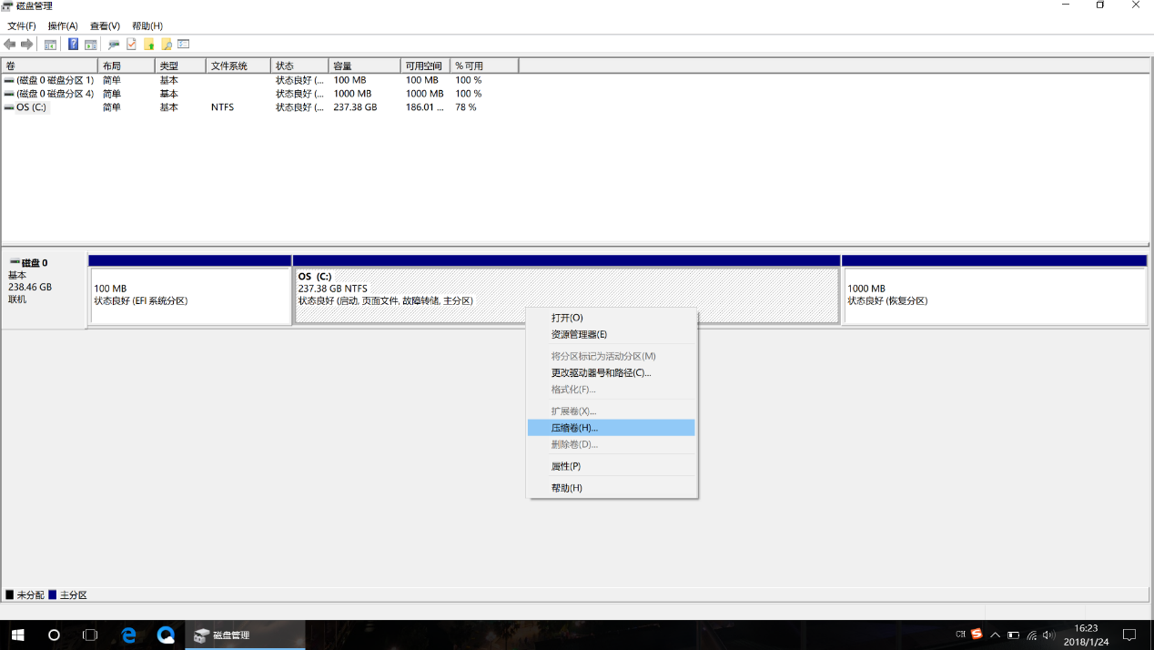The width and height of the screenshot is (1154, 650).
Task: Open the 文件(F) menu
Action: click(x=22, y=26)
